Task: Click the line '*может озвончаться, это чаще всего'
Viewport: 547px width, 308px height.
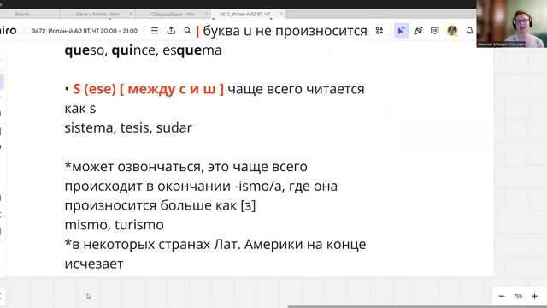Action: [x=186, y=167]
